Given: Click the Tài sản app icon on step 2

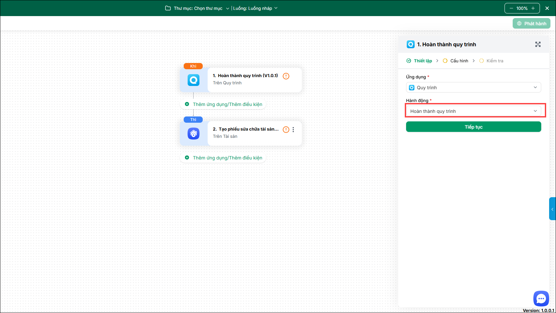Looking at the screenshot, I should point(194,134).
